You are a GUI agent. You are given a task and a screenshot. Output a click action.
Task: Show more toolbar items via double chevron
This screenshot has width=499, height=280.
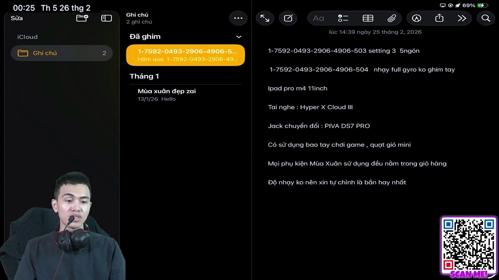[x=462, y=18]
